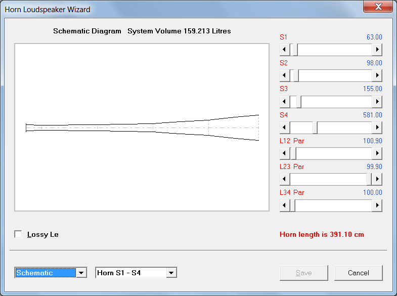Click the L12 slider left arrow
This screenshot has width=397, height=296.
pos(285,153)
